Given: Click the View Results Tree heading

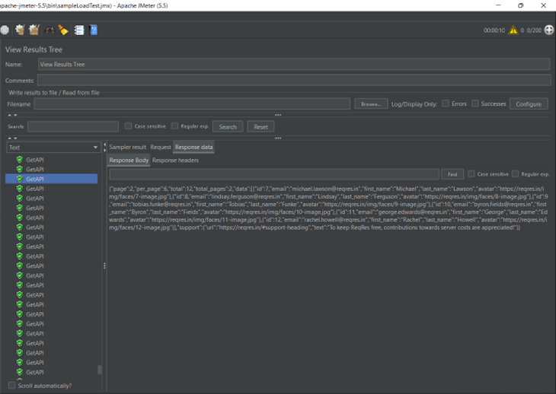Looking at the screenshot, I should (34, 49).
